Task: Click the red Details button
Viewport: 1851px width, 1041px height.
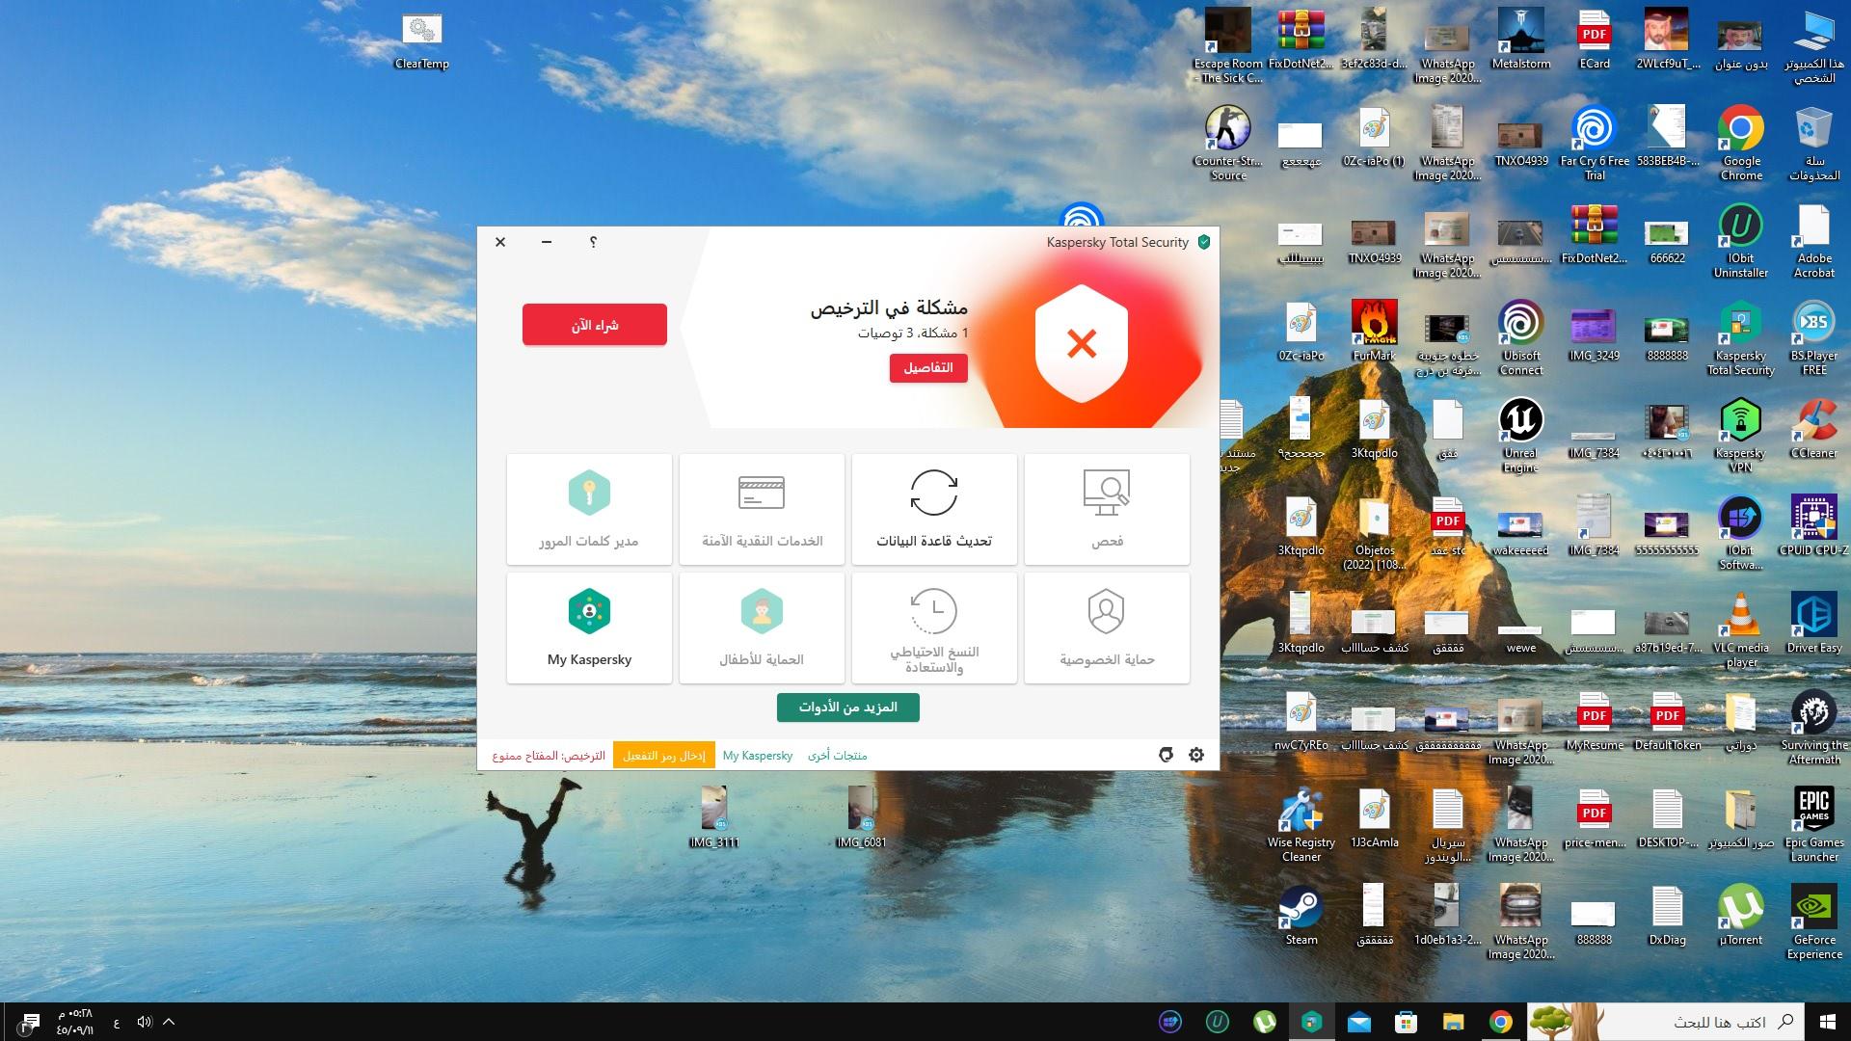Action: tap(928, 367)
